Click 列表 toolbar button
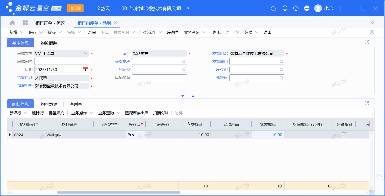 coord(217,32)
